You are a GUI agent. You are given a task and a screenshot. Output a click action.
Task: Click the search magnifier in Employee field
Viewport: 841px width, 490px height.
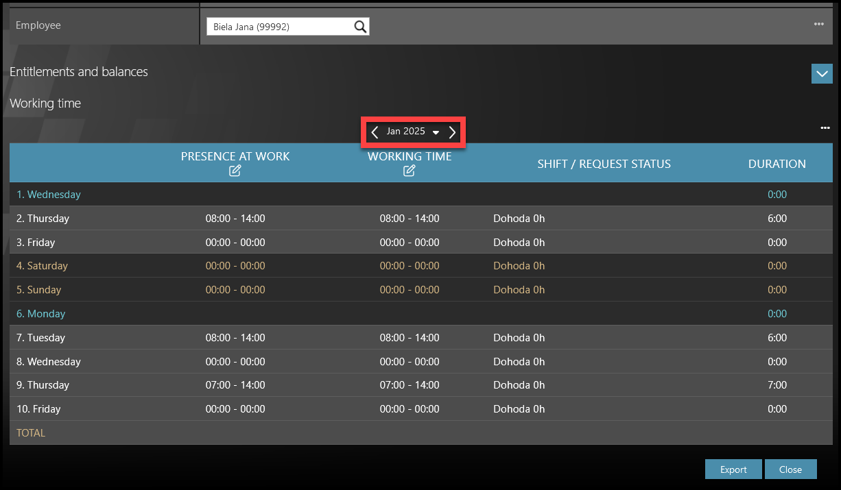[360, 27]
